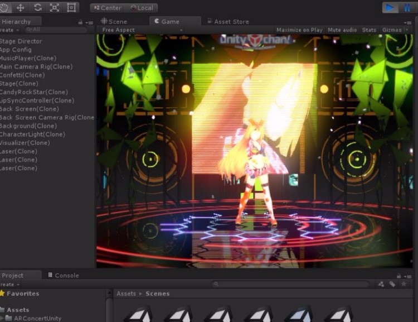Image resolution: width=418 pixels, height=322 pixels.
Task: Click the Play button
Action: point(390,7)
